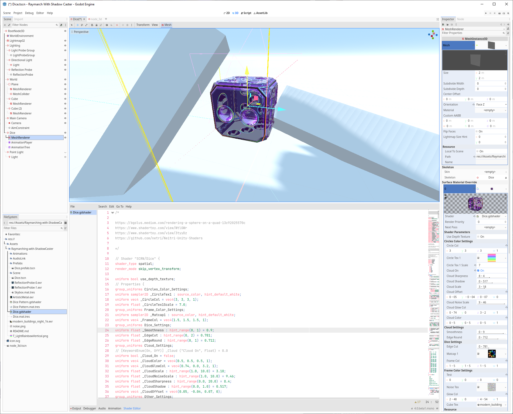Image resolution: width=513 pixels, height=414 pixels.
Task: Click the FileSystem sort files icon
Action: click(66, 228)
